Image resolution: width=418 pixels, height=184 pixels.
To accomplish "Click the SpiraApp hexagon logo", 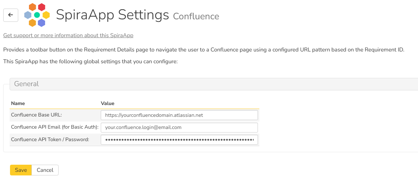I will [37, 15].
